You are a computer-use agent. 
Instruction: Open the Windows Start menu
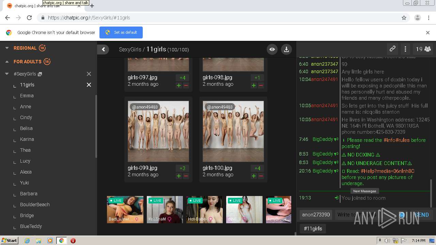tap(9, 241)
